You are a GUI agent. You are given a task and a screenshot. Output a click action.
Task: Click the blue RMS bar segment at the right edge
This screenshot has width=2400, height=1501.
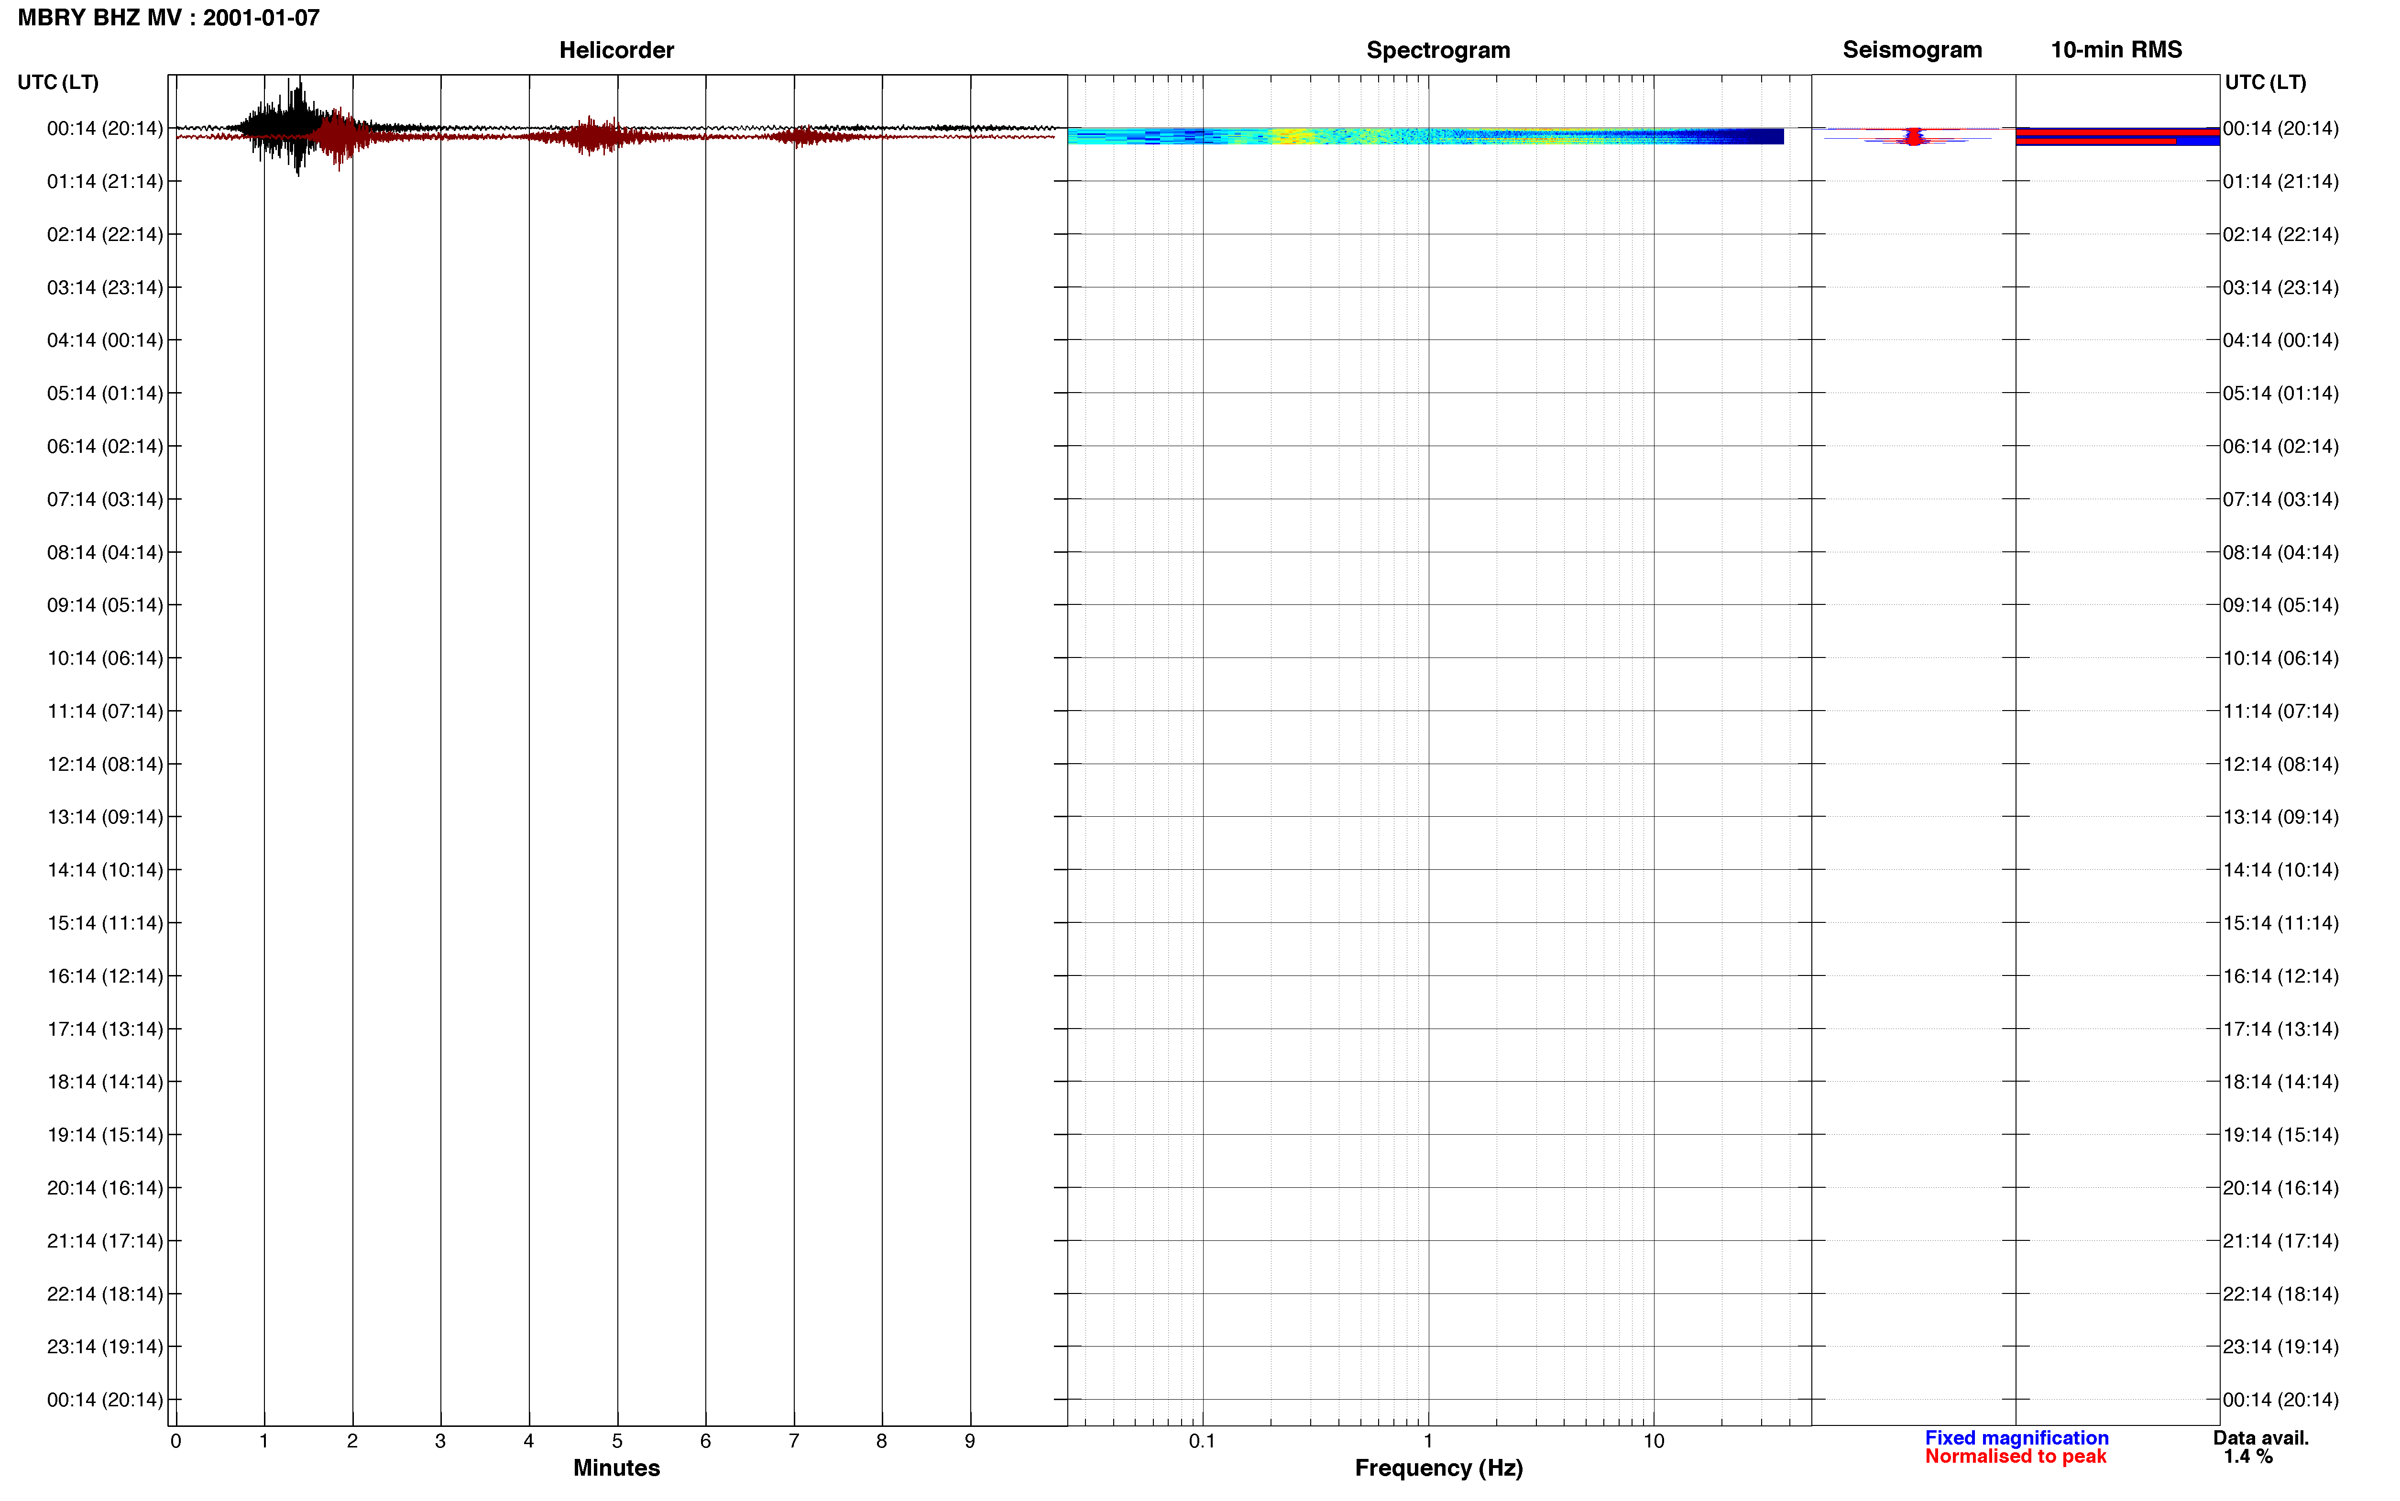(2198, 141)
